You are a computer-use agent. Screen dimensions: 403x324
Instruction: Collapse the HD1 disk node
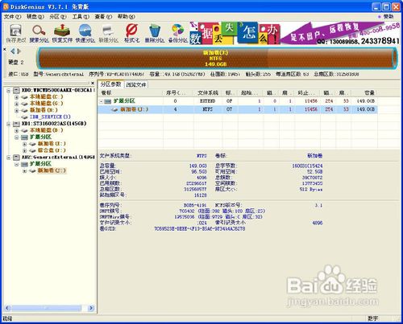coord(9,124)
